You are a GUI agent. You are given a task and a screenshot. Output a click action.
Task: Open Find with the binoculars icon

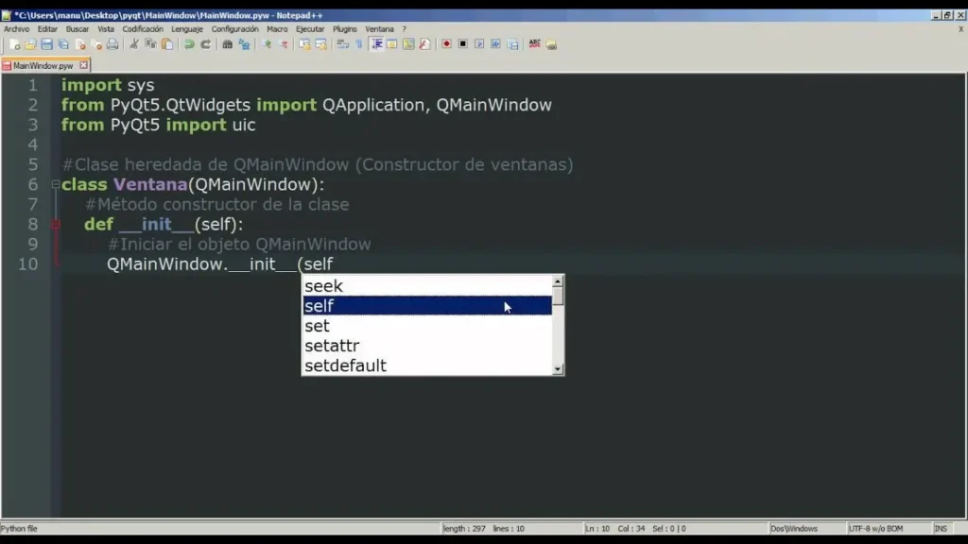(x=228, y=44)
